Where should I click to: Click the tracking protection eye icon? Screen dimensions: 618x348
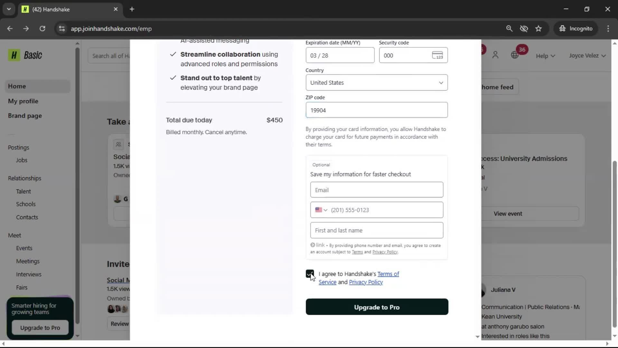click(524, 29)
